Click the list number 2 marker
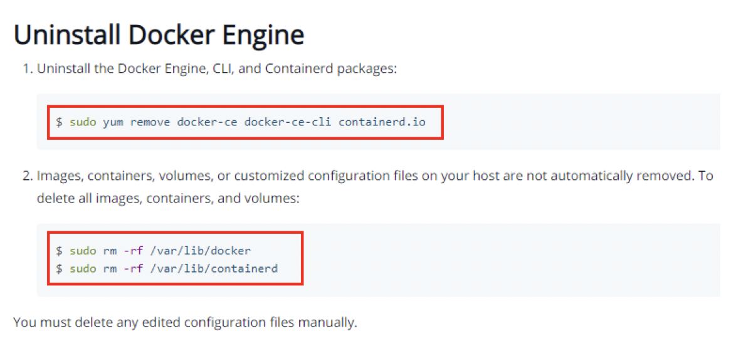 tap(27, 176)
